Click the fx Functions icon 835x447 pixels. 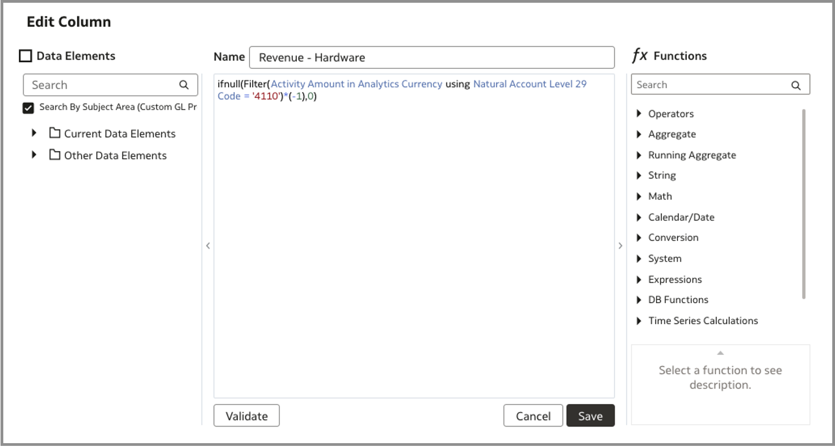pos(639,56)
